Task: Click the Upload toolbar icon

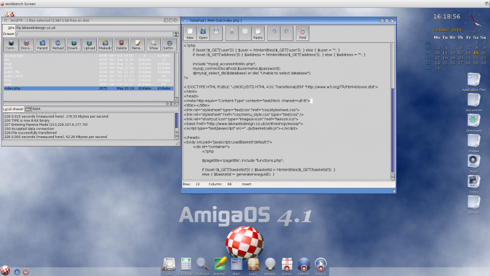Action: tap(89, 44)
